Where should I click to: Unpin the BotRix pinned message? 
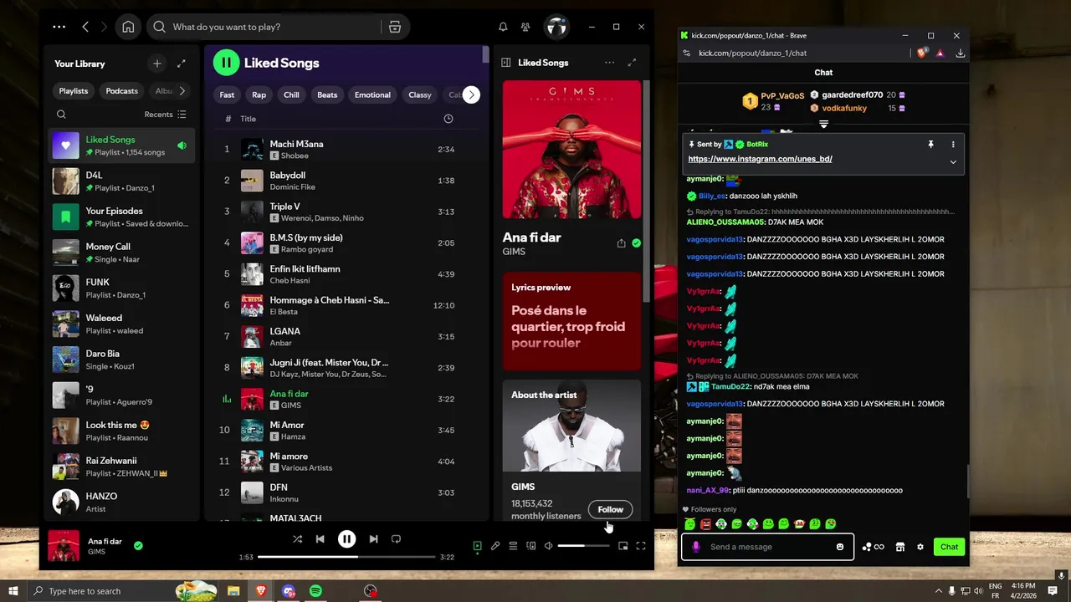tap(930, 145)
